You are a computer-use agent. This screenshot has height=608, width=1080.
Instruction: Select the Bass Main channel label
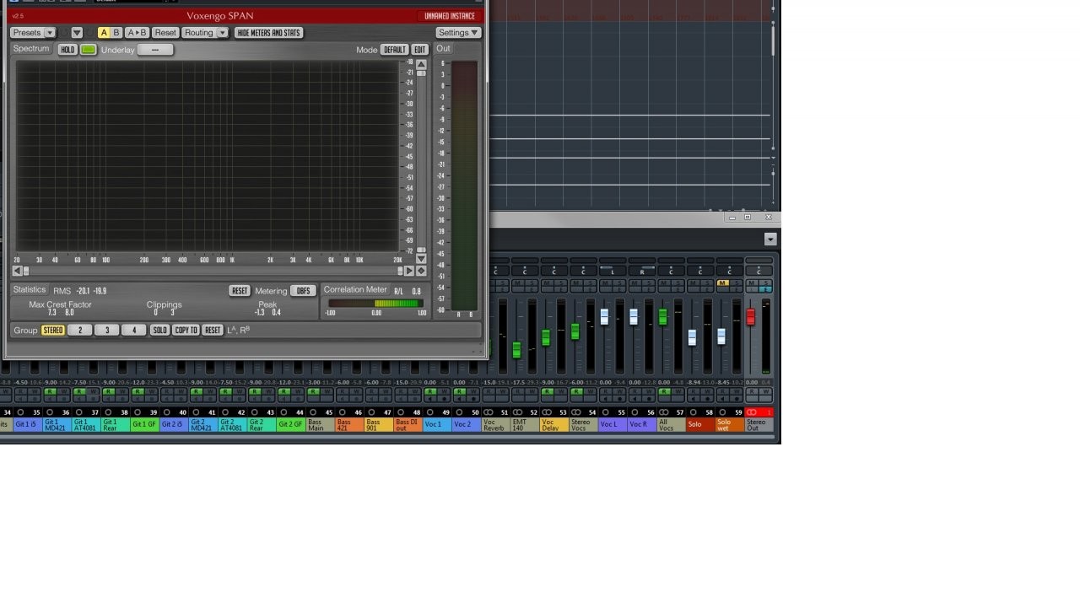321,424
